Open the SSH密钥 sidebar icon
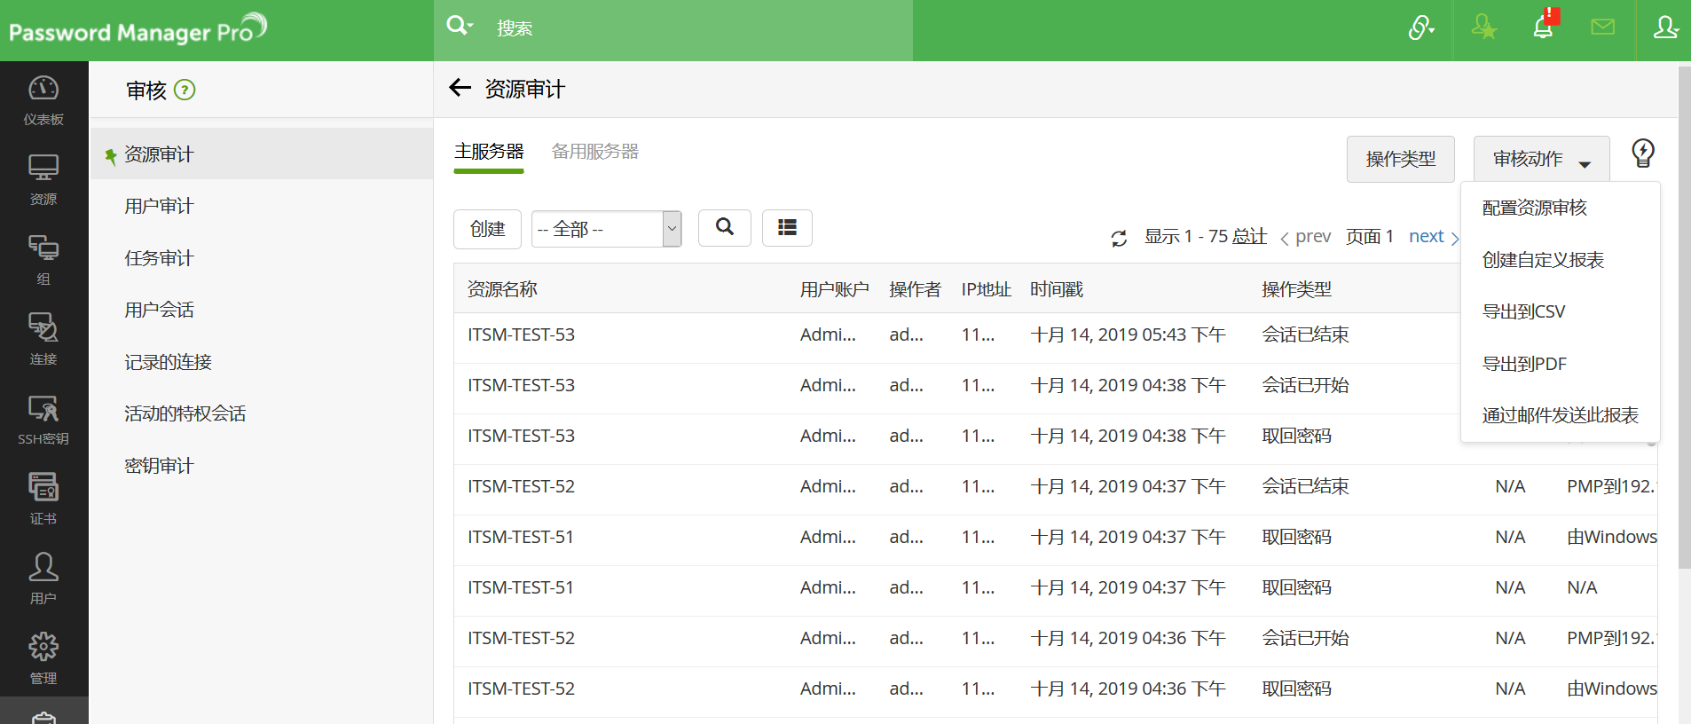Image resolution: width=1691 pixels, height=724 pixels. [x=43, y=419]
